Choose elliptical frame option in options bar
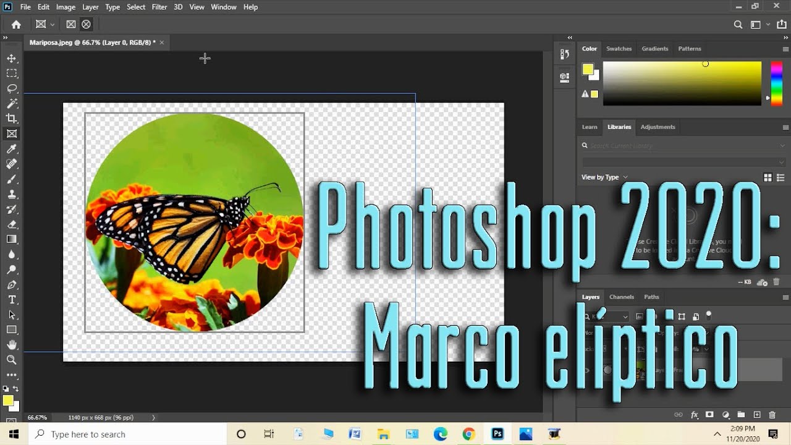The width and height of the screenshot is (791, 445). (x=86, y=25)
